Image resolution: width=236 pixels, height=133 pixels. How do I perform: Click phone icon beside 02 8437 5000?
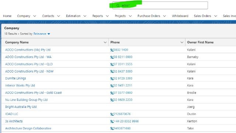click(112, 71)
